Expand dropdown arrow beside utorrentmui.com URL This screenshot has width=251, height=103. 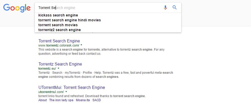point(66,92)
